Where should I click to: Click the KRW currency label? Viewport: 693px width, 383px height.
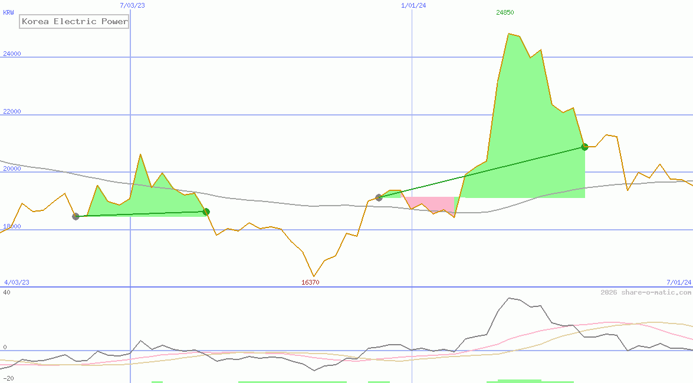click(x=9, y=12)
